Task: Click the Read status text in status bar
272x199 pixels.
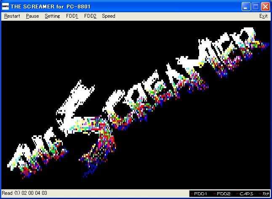Action: point(24,194)
